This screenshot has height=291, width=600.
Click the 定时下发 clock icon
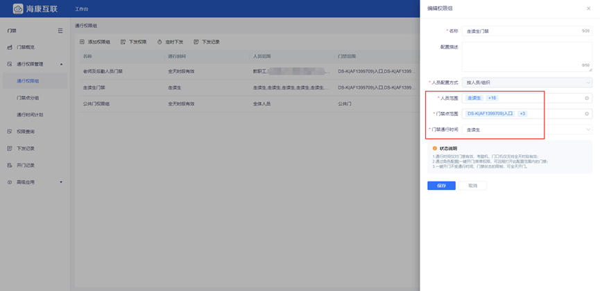coord(160,42)
